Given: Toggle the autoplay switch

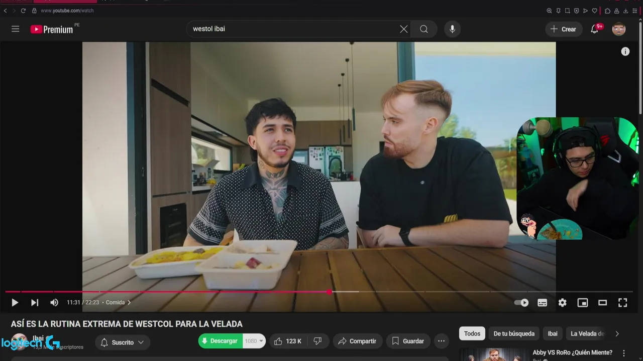Looking at the screenshot, I should tap(521, 303).
